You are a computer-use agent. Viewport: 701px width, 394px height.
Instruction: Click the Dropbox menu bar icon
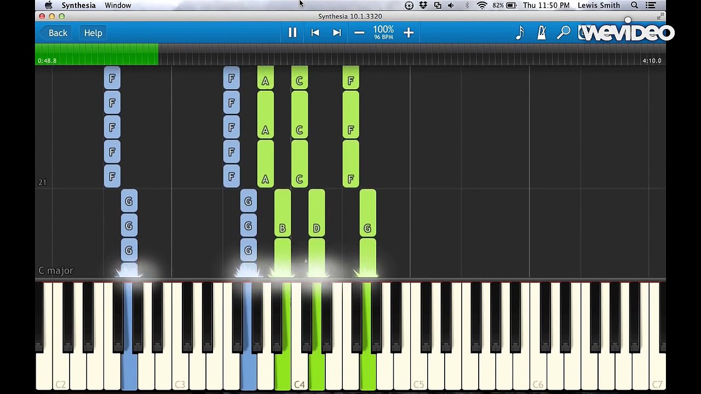[x=423, y=5]
